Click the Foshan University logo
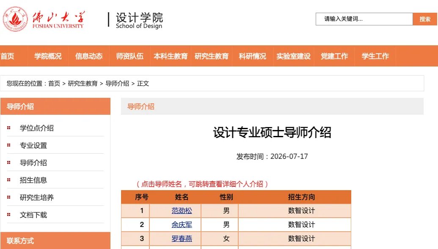 (x=43, y=19)
